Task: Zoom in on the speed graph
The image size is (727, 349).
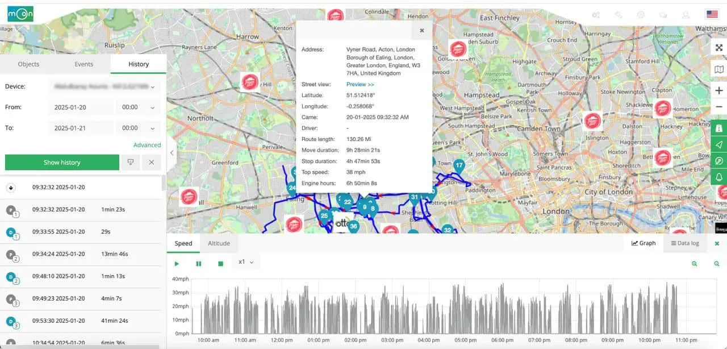Action: 695,264
